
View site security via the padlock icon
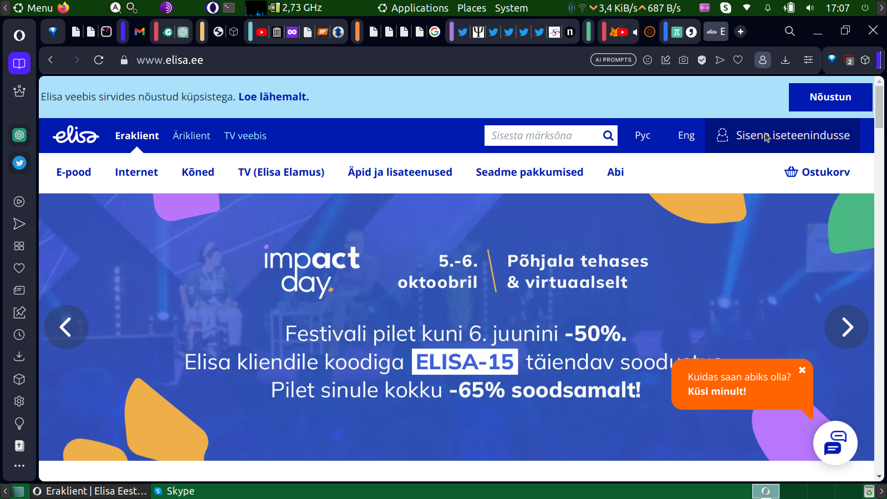[x=124, y=60]
